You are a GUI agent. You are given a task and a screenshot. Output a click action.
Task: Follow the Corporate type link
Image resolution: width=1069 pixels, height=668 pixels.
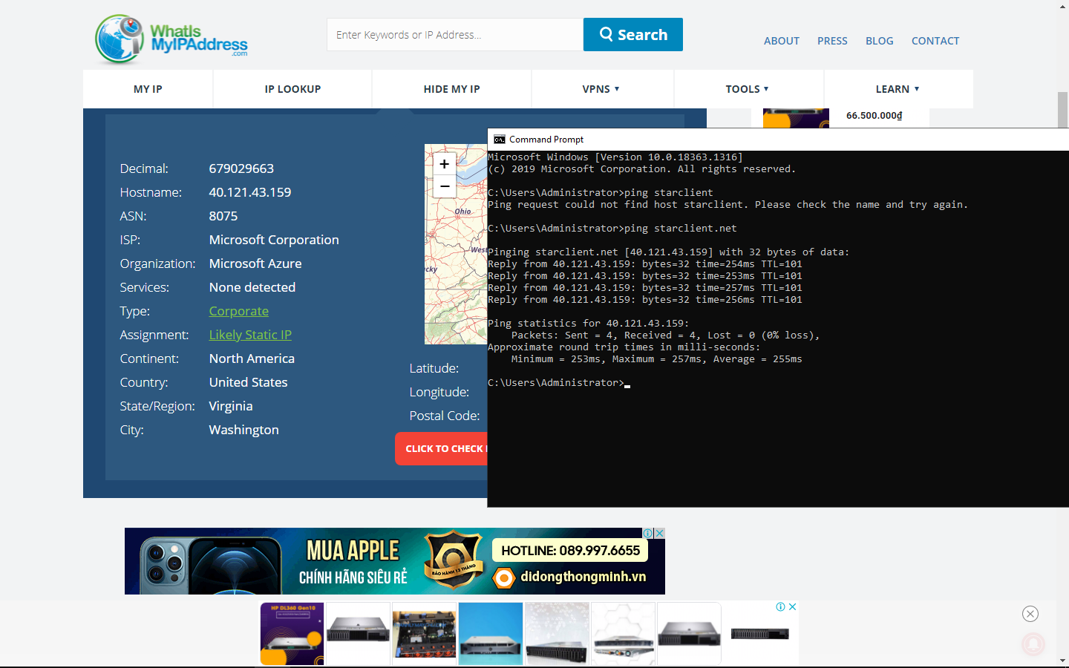click(239, 311)
